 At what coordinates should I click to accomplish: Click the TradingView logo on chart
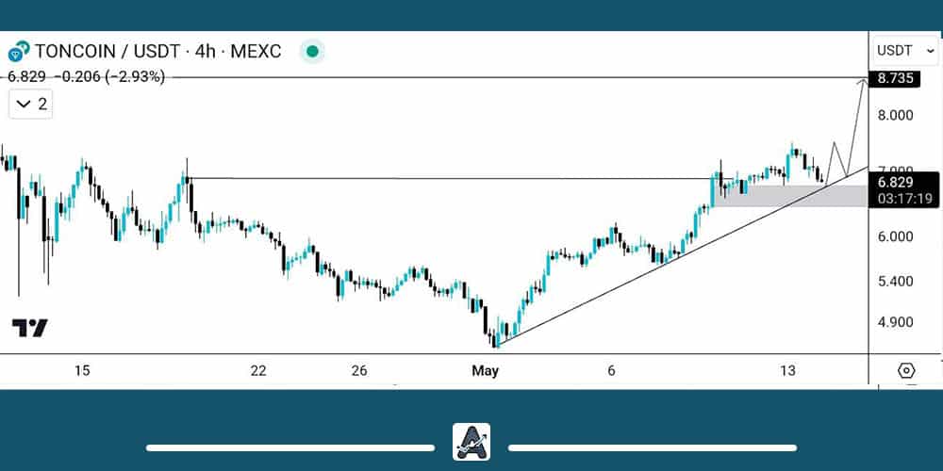pos(29,328)
